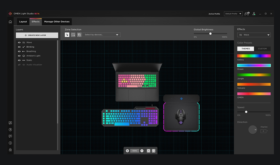Click the zoom in plus icon

pyautogui.click(x=127, y=151)
